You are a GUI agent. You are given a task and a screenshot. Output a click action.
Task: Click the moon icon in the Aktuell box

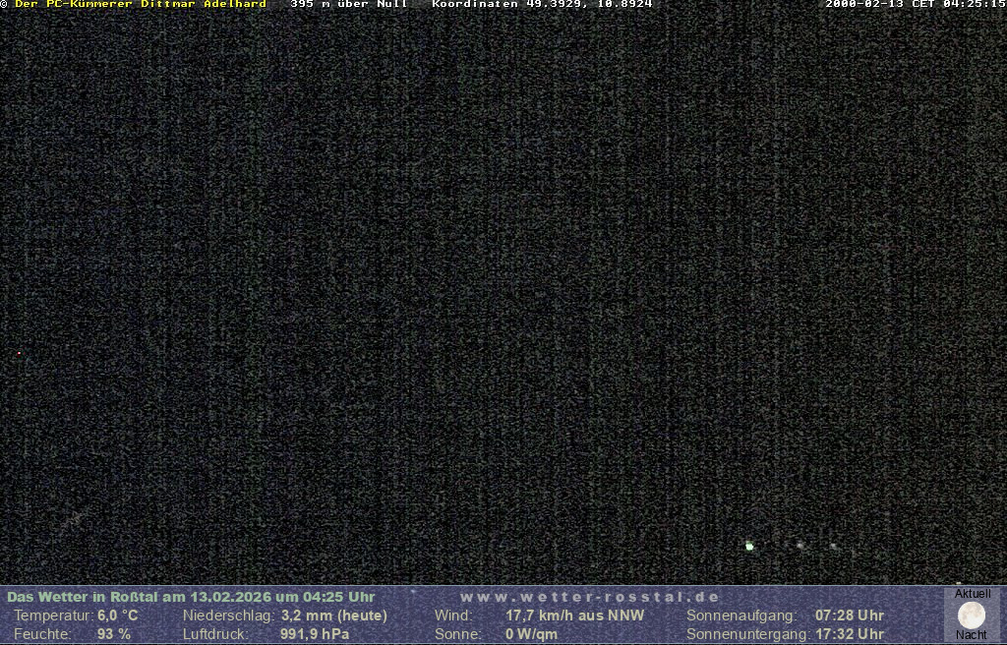(972, 616)
